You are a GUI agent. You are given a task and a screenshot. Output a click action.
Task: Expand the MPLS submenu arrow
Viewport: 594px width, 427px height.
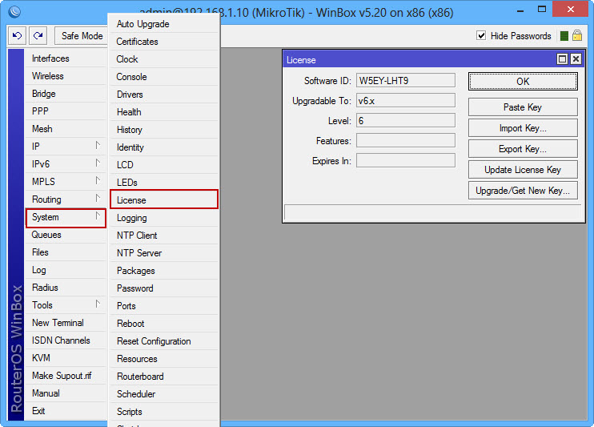click(98, 180)
